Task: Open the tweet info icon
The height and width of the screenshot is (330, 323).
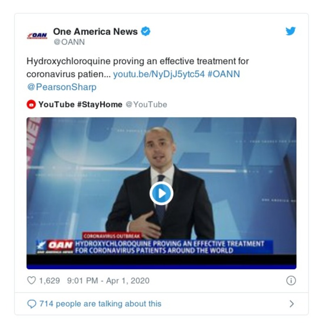Action: pyautogui.click(x=291, y=281)
